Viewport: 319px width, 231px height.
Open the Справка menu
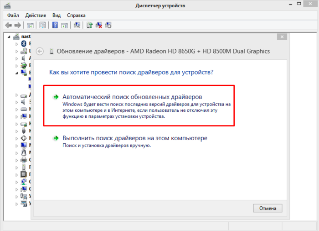point(76,15)
